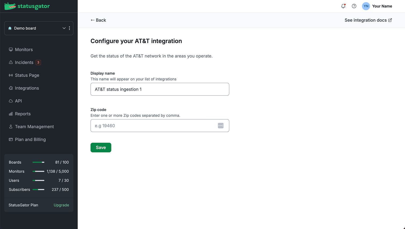Open the notifications bell
Image resolution: width=405 pixels, height=229 pixels.
(x=343, y=6)
